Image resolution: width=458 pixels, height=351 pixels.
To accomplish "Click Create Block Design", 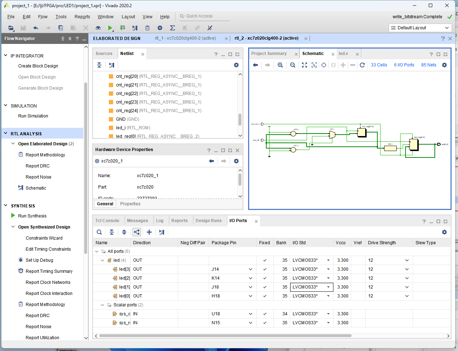I will click(x=38, y=66).
